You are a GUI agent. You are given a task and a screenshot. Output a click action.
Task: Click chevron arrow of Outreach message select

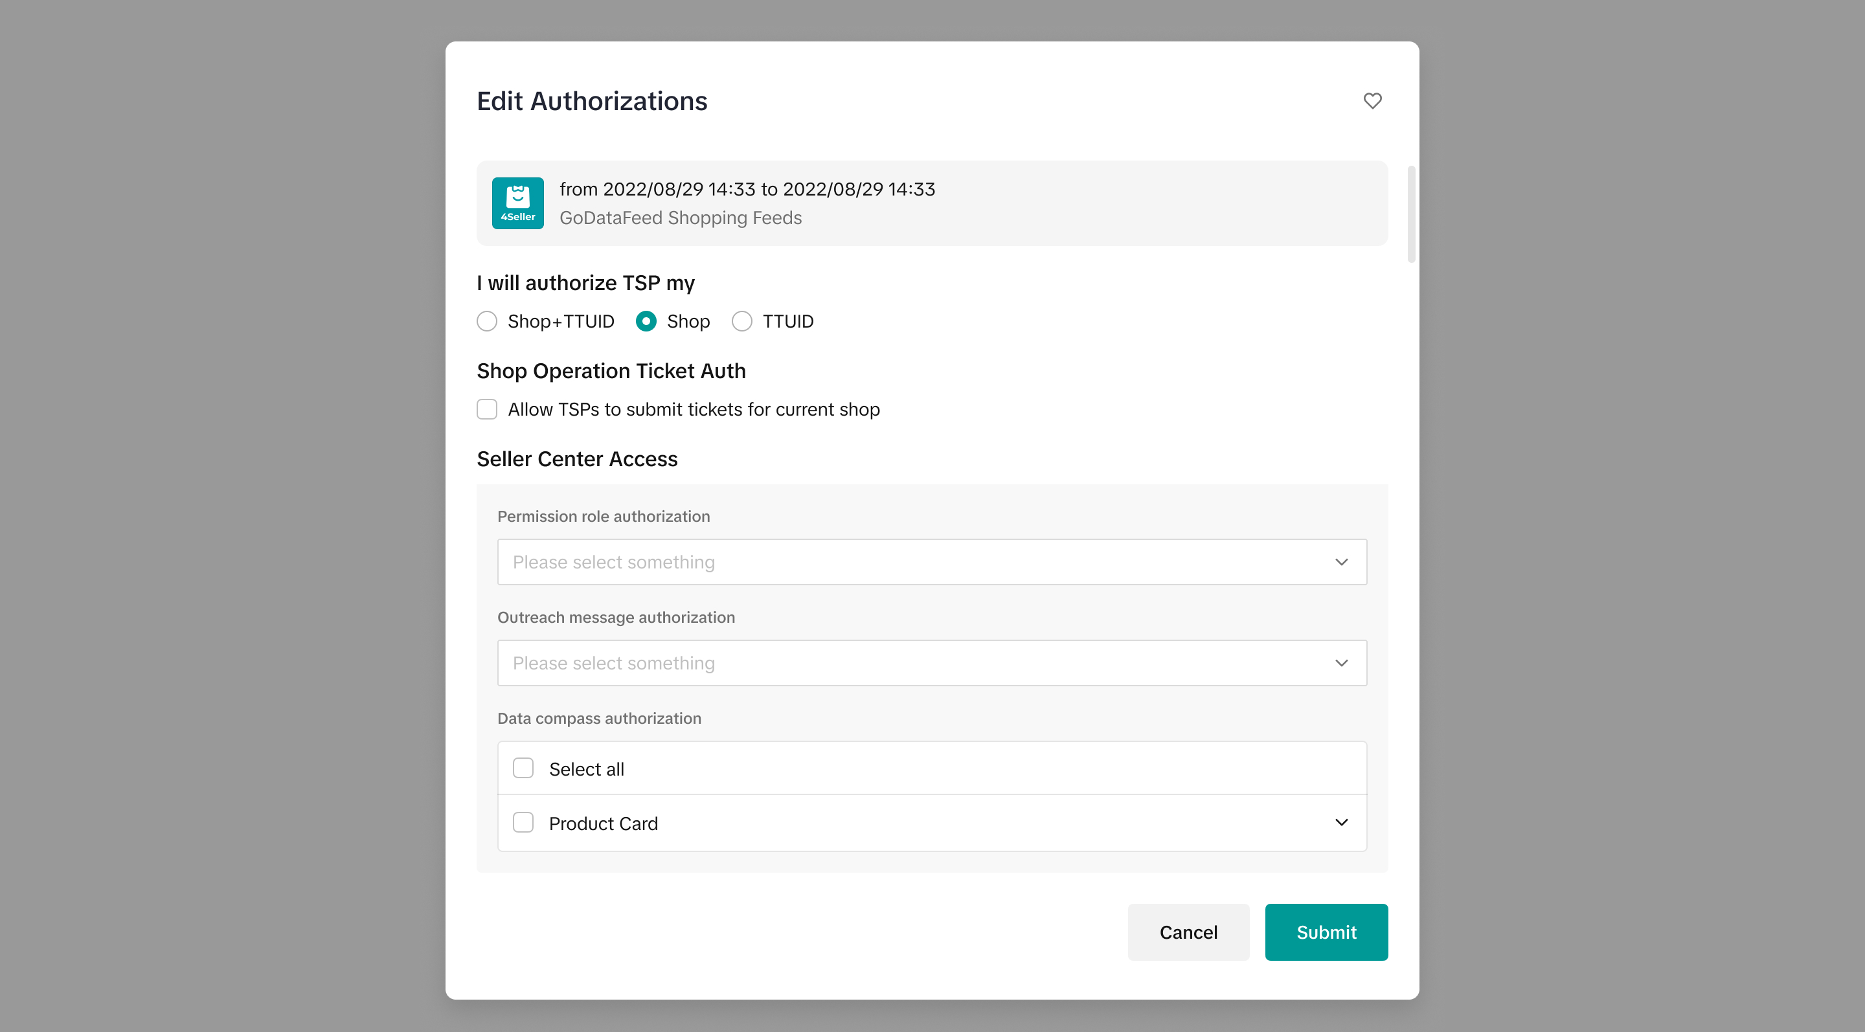1341,663
